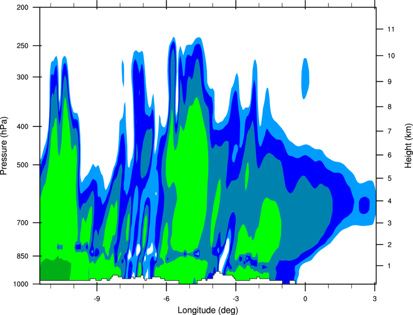Click the 500 pressure axis label

[22, 165]
